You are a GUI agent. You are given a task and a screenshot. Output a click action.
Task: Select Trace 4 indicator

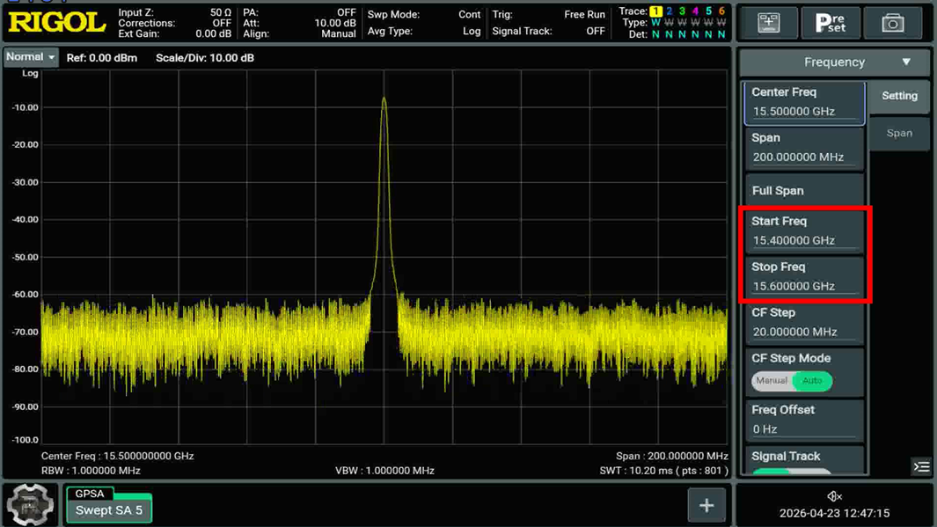[695, 11]
